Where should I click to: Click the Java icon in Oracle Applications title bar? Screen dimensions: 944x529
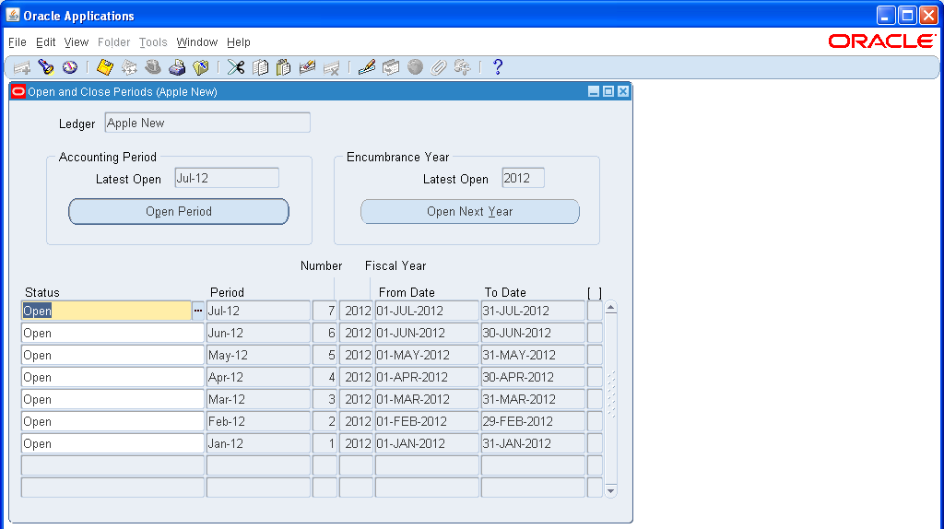tap(13, 15)
